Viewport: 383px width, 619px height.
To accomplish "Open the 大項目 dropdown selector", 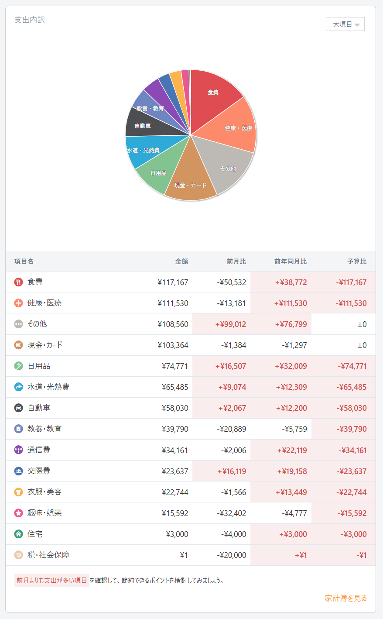I will tap(345, 24).
